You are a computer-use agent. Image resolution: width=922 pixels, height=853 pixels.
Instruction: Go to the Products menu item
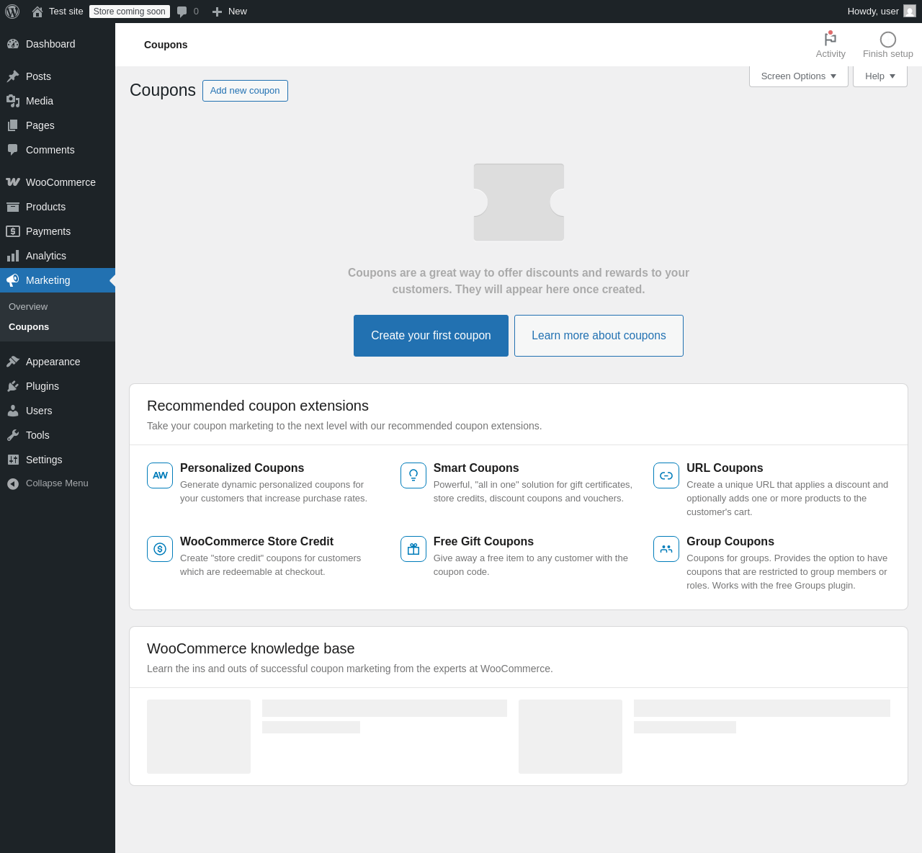tap(58, 207)
